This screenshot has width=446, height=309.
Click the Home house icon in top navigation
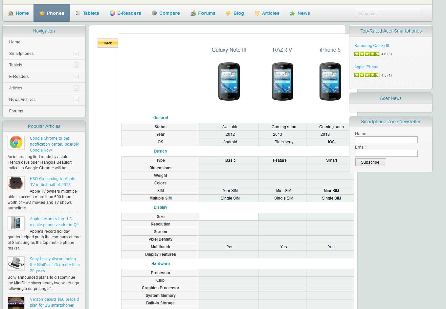(11, 13)
